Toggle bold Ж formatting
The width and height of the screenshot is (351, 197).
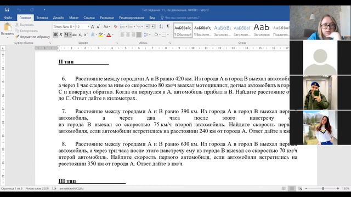pyautogui.click(x=55, y=34)
